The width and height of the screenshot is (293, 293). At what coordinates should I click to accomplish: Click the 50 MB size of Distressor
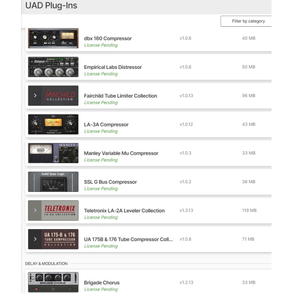(x=249, y=67)
